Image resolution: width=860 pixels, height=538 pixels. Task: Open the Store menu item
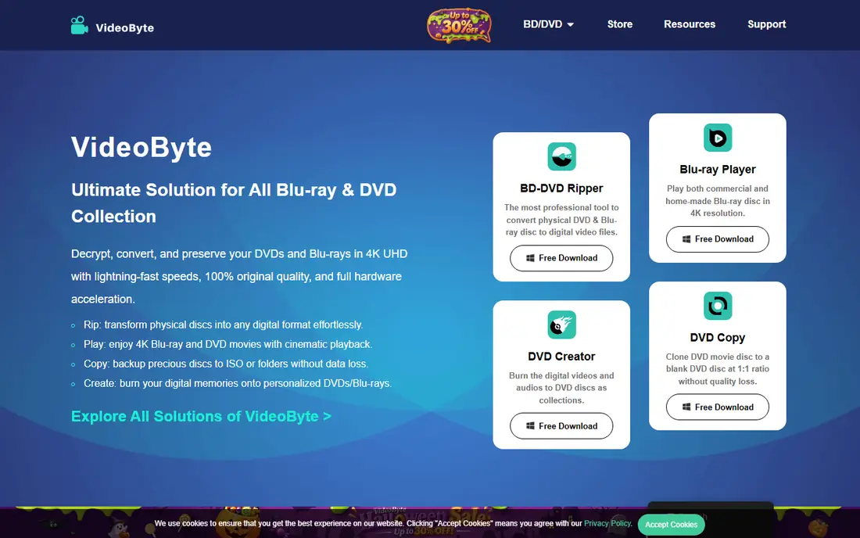point(620,24)
